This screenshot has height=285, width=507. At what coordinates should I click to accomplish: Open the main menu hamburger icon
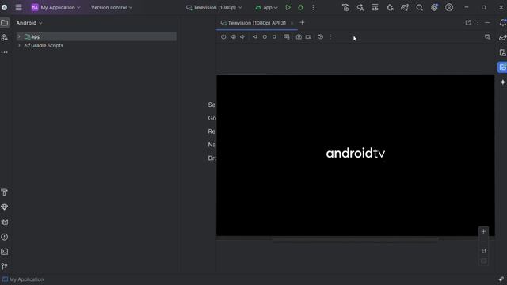click(x=18, y=7)
